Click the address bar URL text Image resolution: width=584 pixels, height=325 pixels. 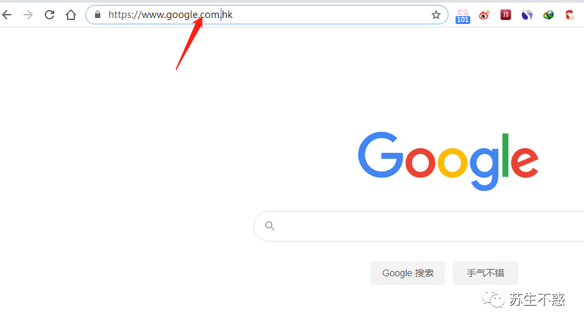coord(171,15)
